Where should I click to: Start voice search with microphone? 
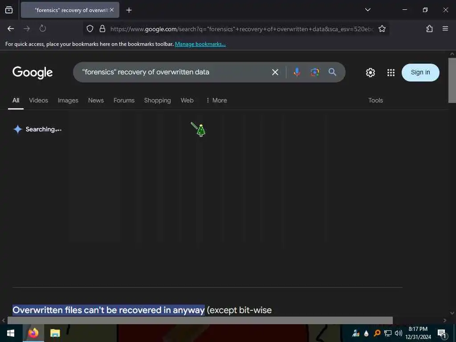click(x=297, y=72)
